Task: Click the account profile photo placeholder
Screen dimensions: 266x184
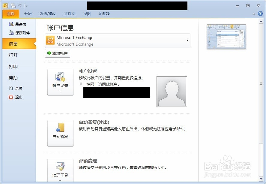Action: pyautogui.click(x=172, y=92)
